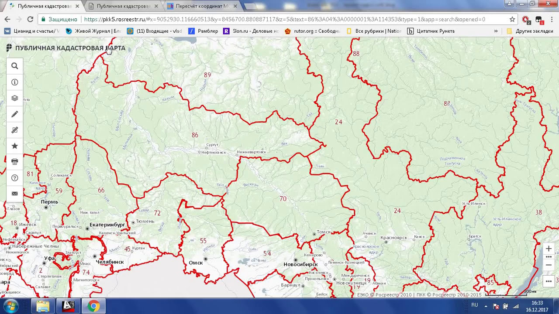
Task: Click region number 86 on the map
Action: click(x=195, y=135)
